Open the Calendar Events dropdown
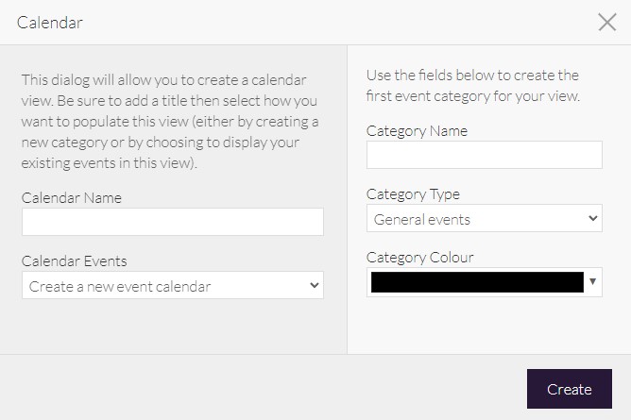The height and width of the screenshot is (420, 631). click(173, 285)
